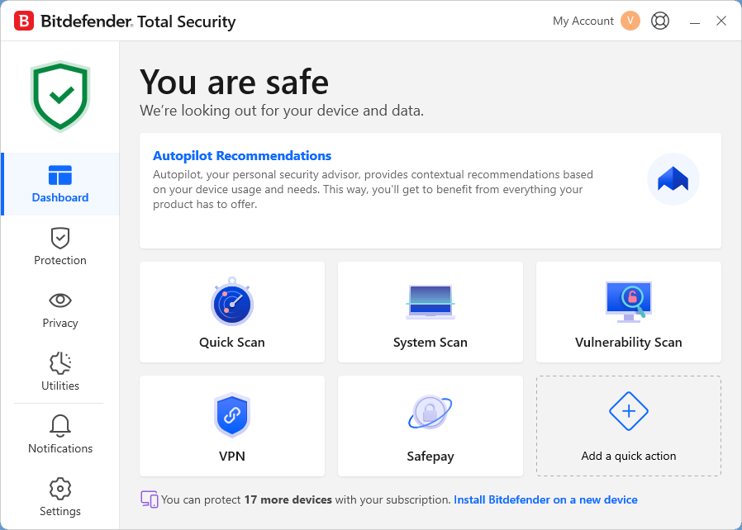The width and height of the screenshot is (742, 530).
Task: Click Install Bitdefender on a new device
Action: [545, 499]
